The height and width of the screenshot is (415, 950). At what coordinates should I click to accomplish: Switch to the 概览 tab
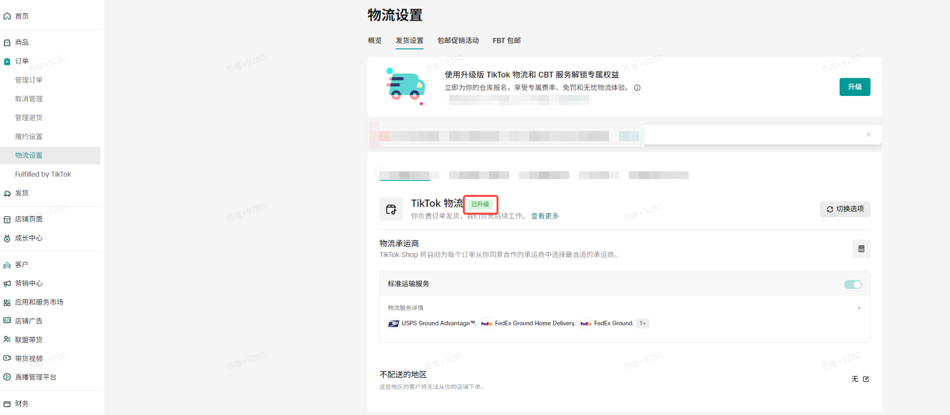coord(375,41)
